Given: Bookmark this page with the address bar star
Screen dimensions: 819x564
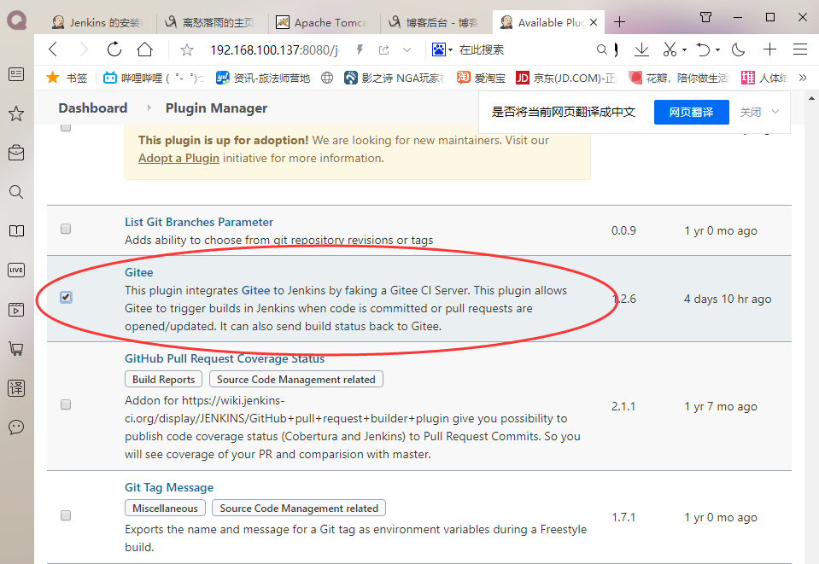Looking at the screenshot, I should 187,50.
